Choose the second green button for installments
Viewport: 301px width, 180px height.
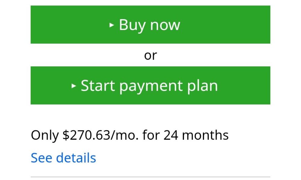click(x=150, y=85)
